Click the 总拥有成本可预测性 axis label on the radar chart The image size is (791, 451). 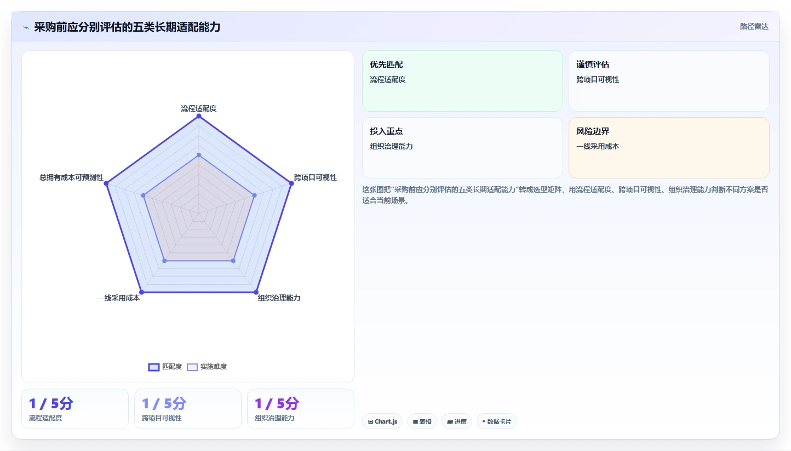71,177
